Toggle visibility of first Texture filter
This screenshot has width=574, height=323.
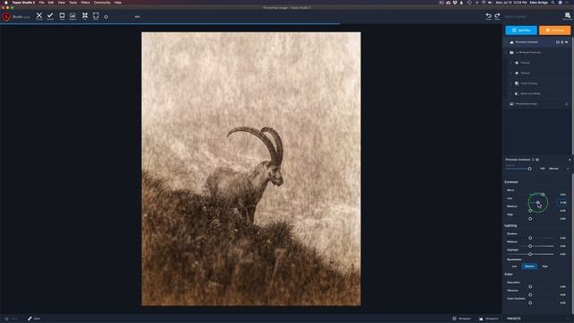click(x=517, y=63)
